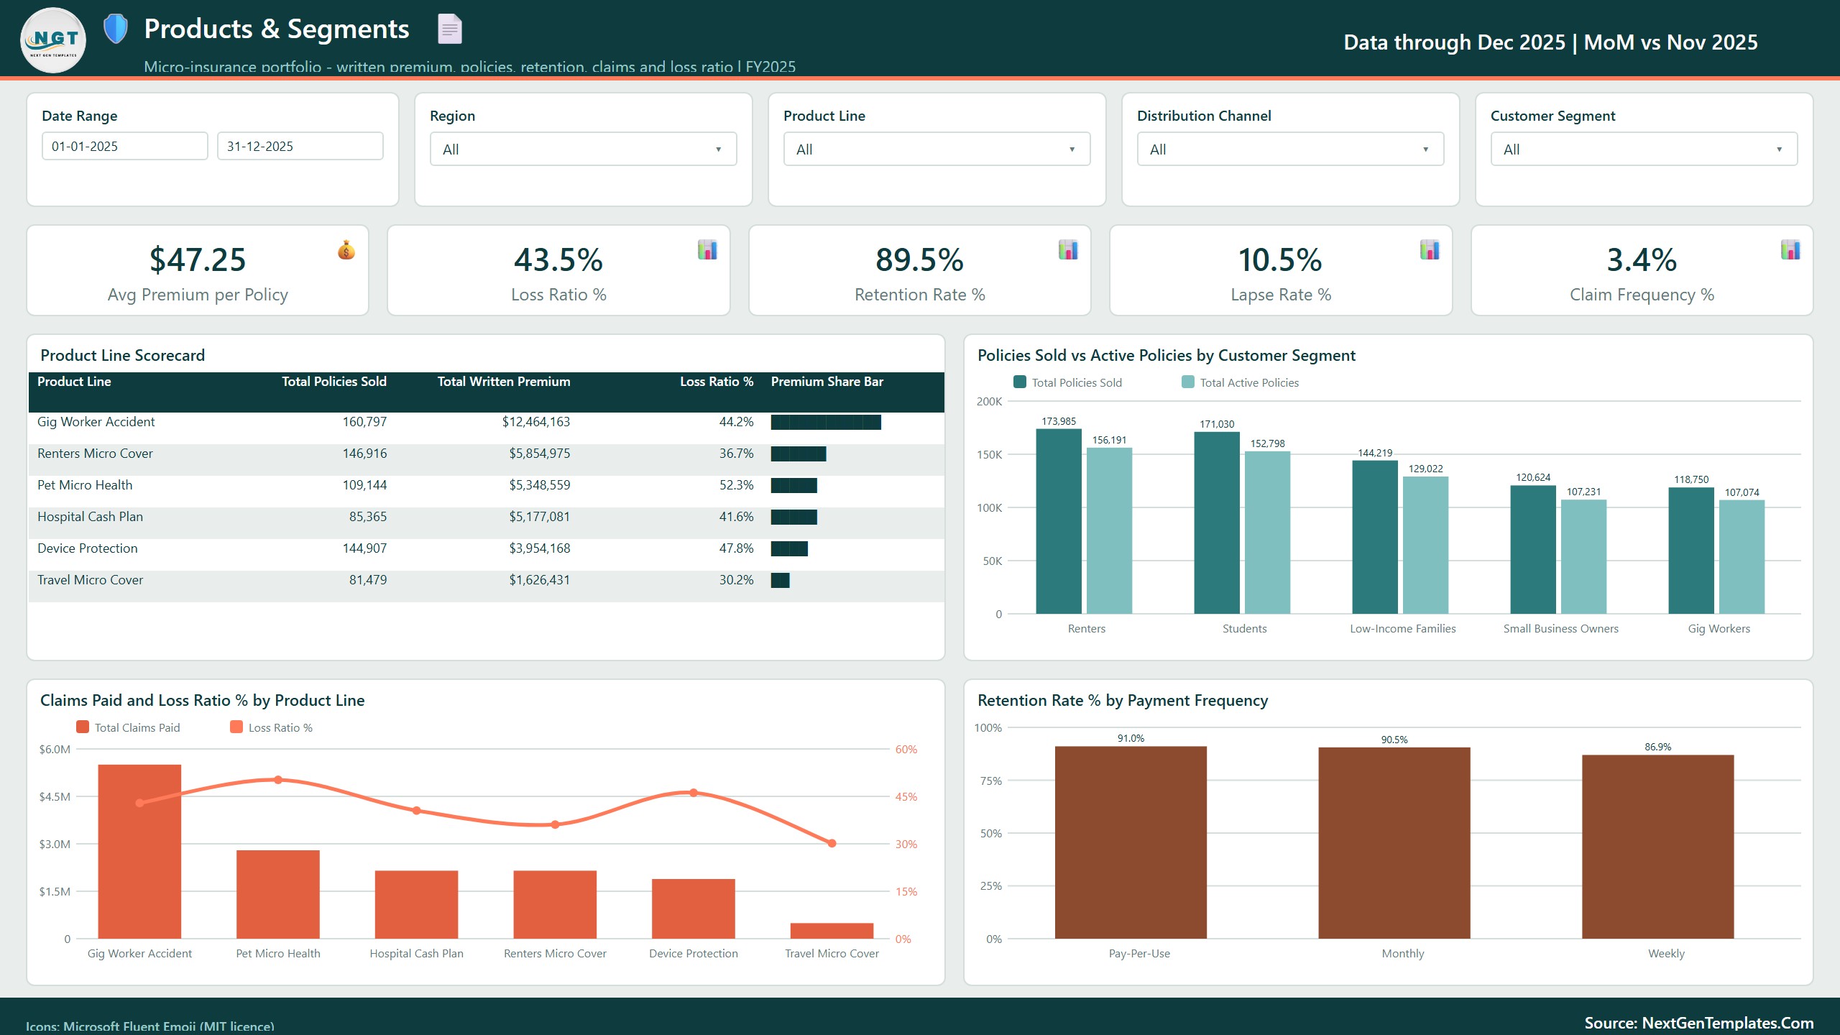Toggle Total Claims Paid legend item
This screenshot has width=1840, height=1035.
click(129, 727)
